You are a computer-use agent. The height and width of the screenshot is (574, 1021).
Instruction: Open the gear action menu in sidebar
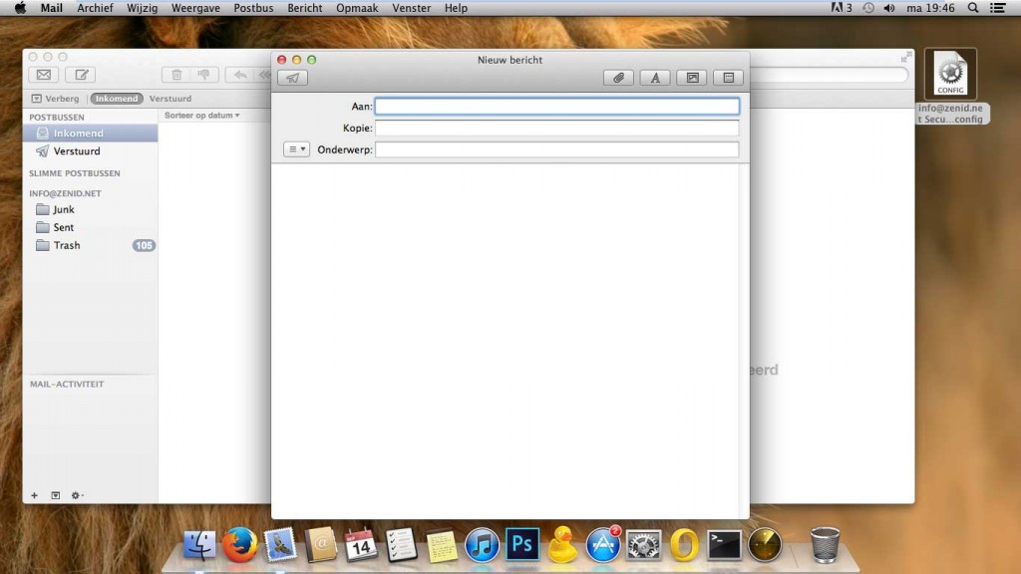pyautogui.click(x=77, y=495)
